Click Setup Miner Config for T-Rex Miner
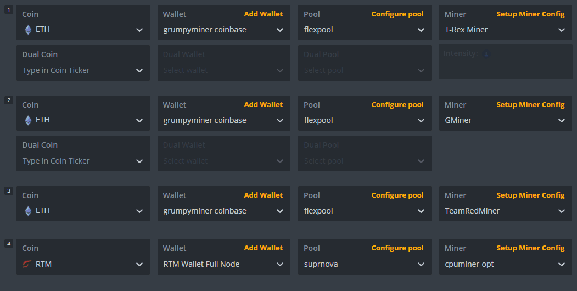 [530, 14]
